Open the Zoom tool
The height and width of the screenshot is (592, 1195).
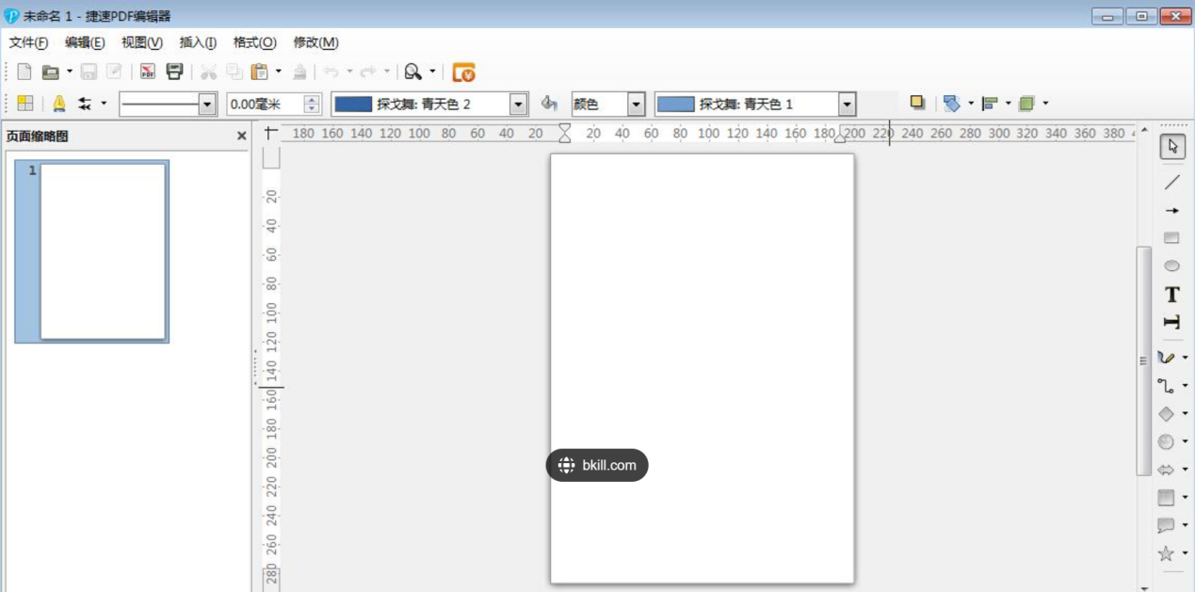pyautogui.click(x=412, y=71)
